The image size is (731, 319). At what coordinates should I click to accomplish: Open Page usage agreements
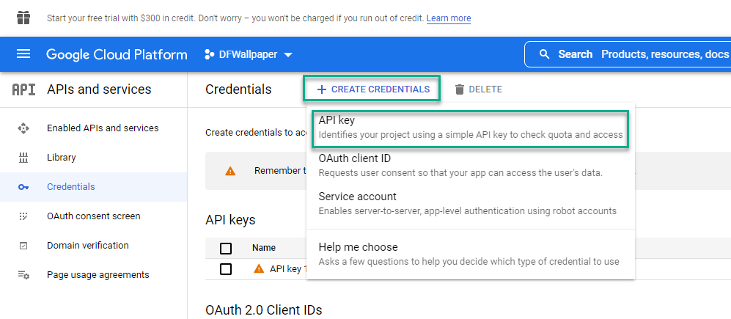point(98,275)
